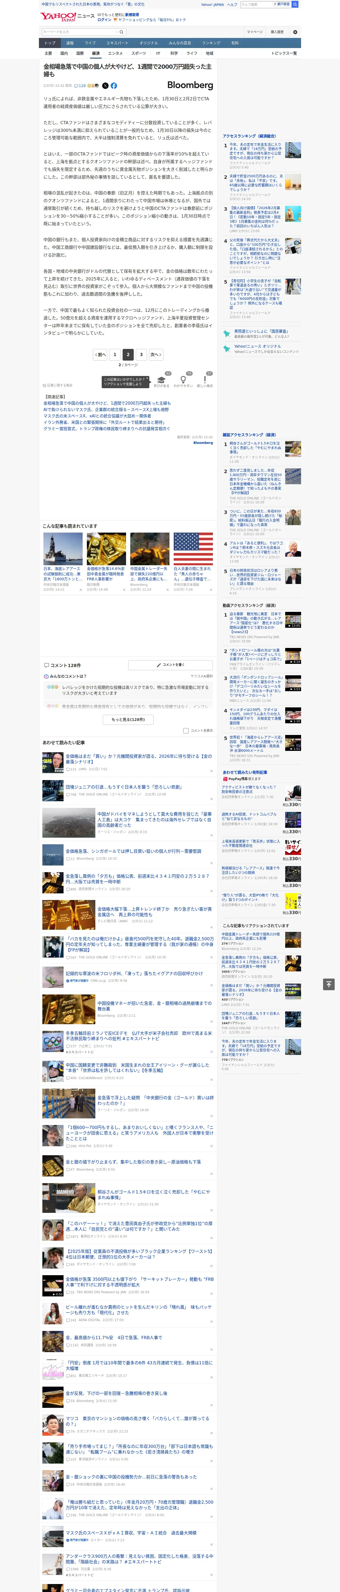Image resolution: width=340 pixels, height=1592 pixels.
Task: Select the エンタメ sub-category
Action: (115, 53)
